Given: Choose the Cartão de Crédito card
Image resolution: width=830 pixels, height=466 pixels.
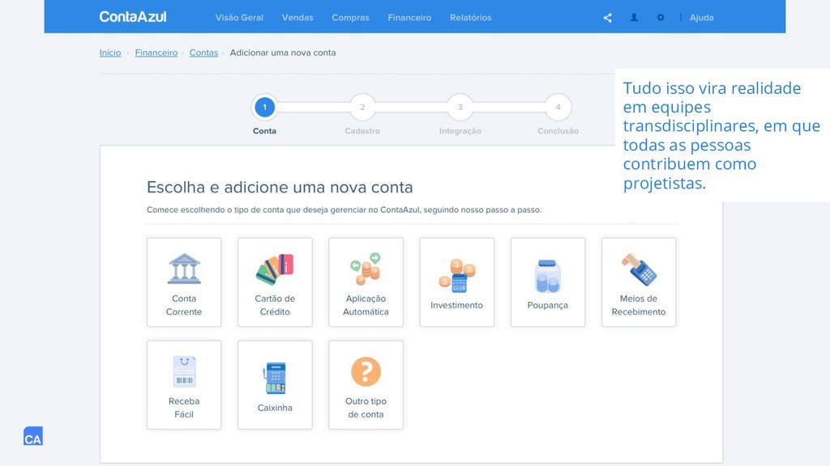Looking at the screenshot, I should tap(276, 282).
